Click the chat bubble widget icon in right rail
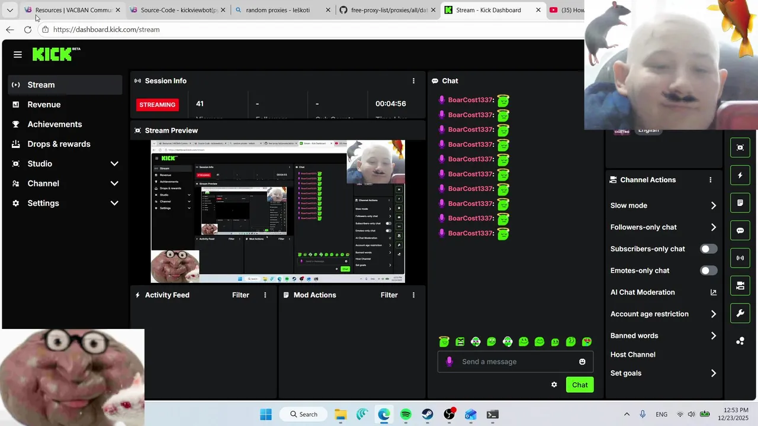This screenshot has width=758, height=426. point(740,231)
